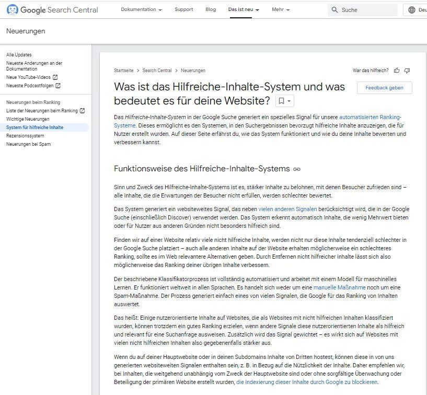Copy the section link via the chain icon
This screenshot has width=427, height=395.
[x=296, y=169]
